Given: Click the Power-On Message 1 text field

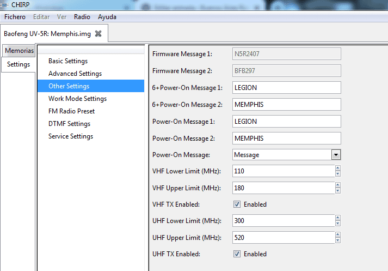Looking at the screenshot, I should (286, 122).
